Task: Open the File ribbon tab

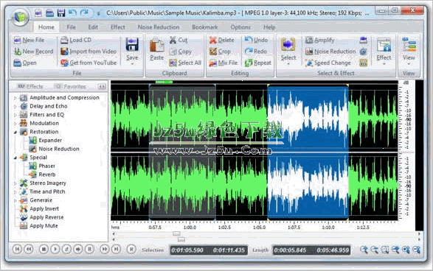Action: pyautogui.click(x=72, y=27)
